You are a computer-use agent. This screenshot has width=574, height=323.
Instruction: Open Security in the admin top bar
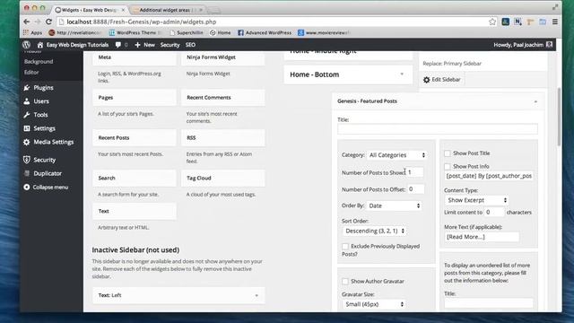click(170, 45)
